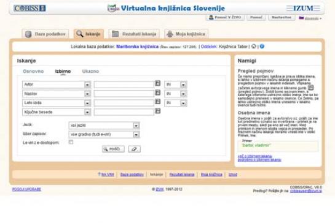Open term browser icon beside Naslov field

157,93
